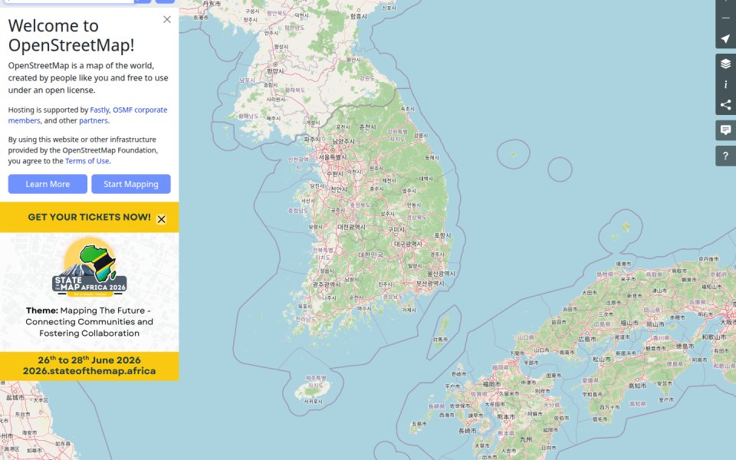Click the Start Mapping button

tap(131, 184)
